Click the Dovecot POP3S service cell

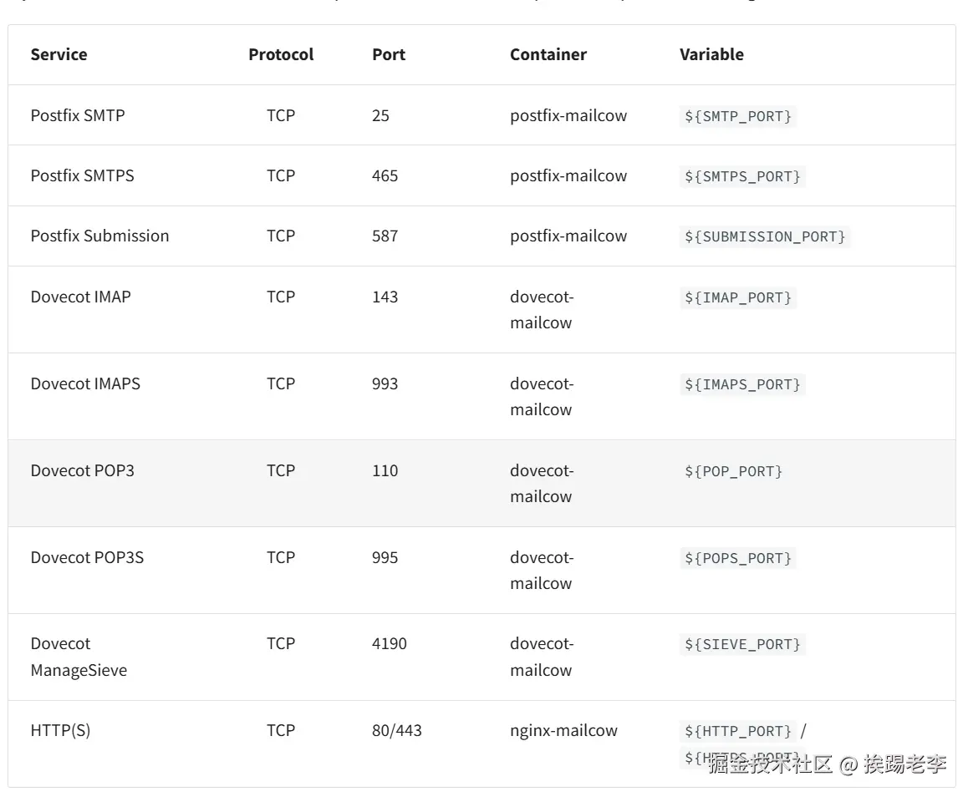pyautogui.click(x=87, y=557)
